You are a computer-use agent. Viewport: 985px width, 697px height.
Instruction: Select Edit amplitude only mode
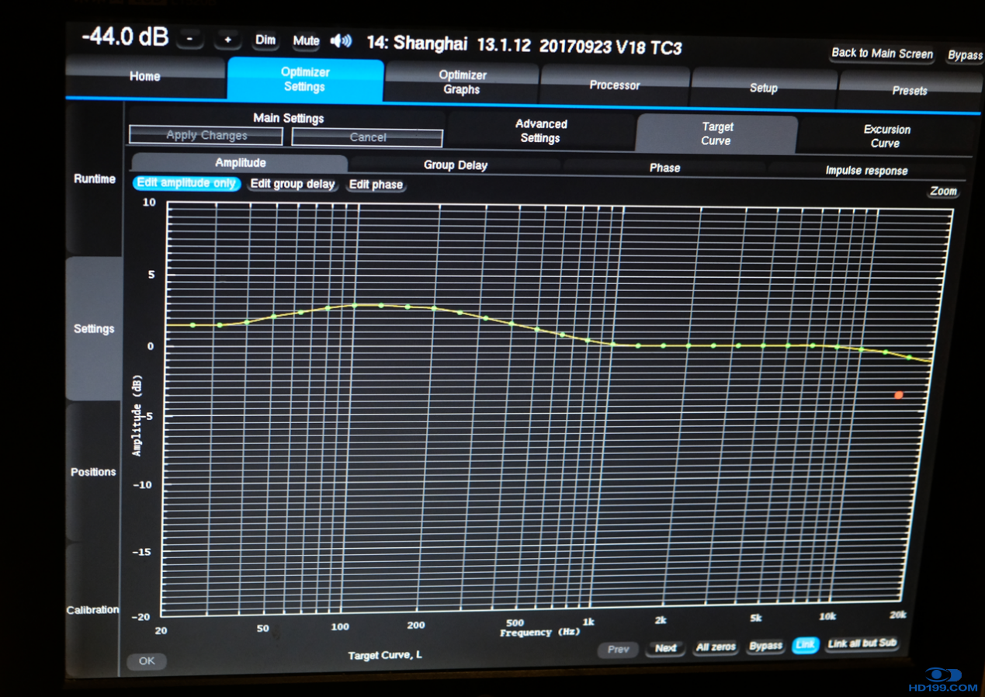coord(186,183)
